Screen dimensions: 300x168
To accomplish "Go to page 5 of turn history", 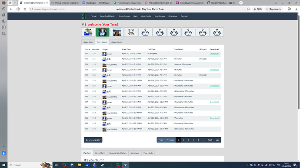I will (x=198, y=140).
